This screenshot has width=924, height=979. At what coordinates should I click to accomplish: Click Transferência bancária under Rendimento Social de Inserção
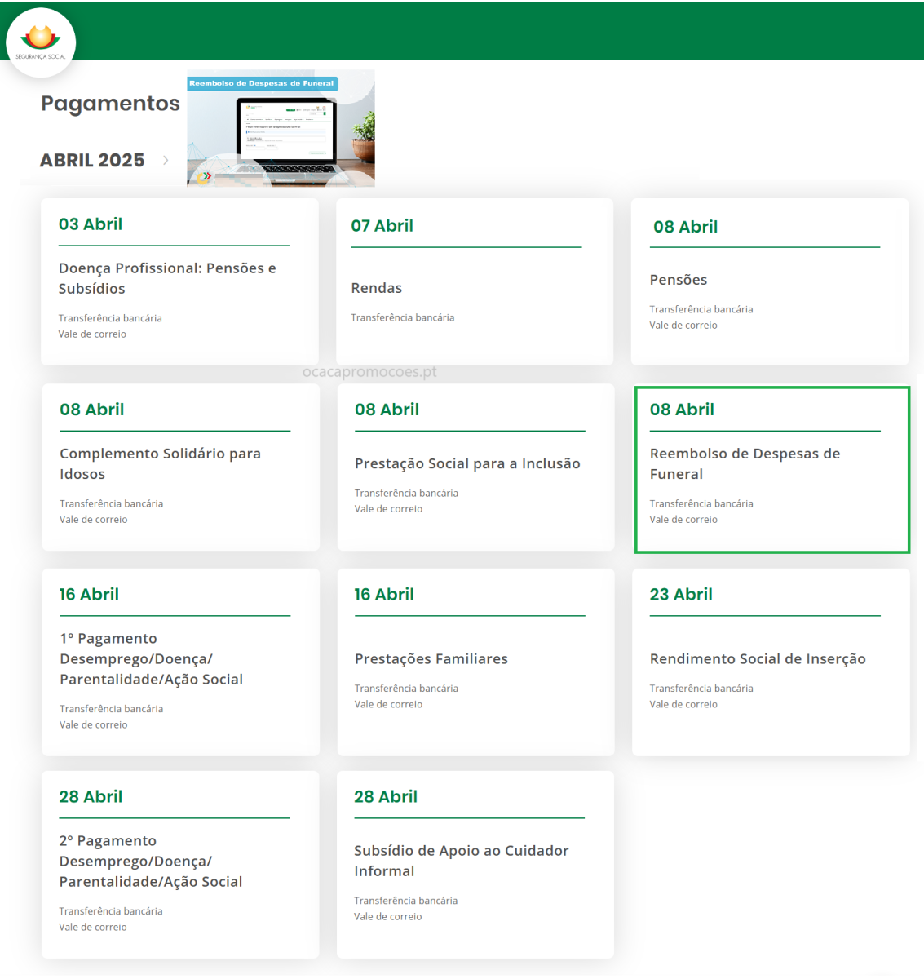[x=701, y=689]
